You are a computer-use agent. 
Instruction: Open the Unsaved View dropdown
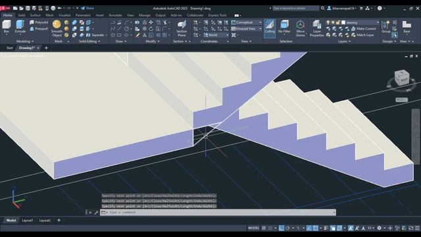pyautogui.click(x=247, y=28)
